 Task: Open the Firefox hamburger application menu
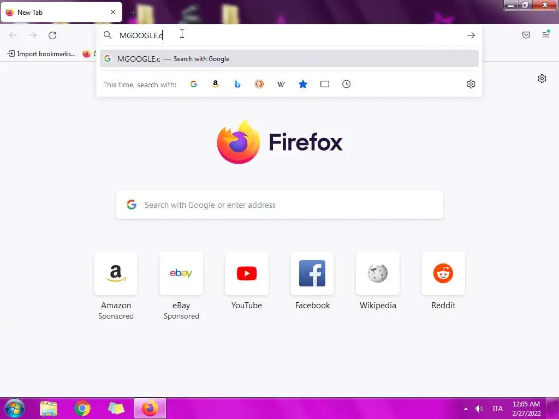point(546,34)
